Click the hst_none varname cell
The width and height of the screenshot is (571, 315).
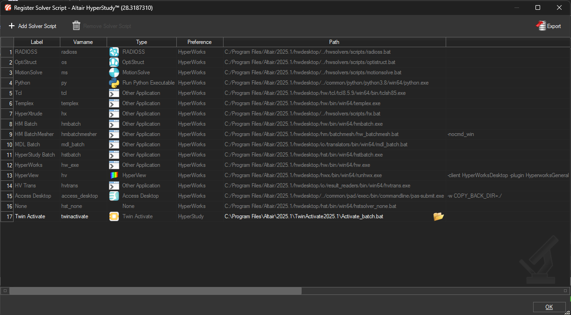83,206
